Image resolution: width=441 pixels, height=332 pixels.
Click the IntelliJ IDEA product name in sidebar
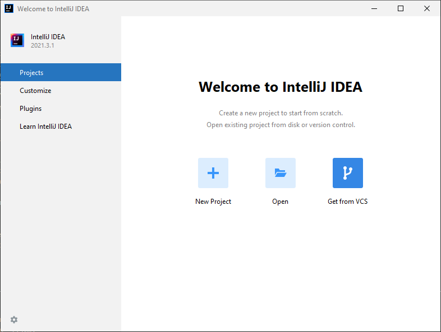pos(48,37)
